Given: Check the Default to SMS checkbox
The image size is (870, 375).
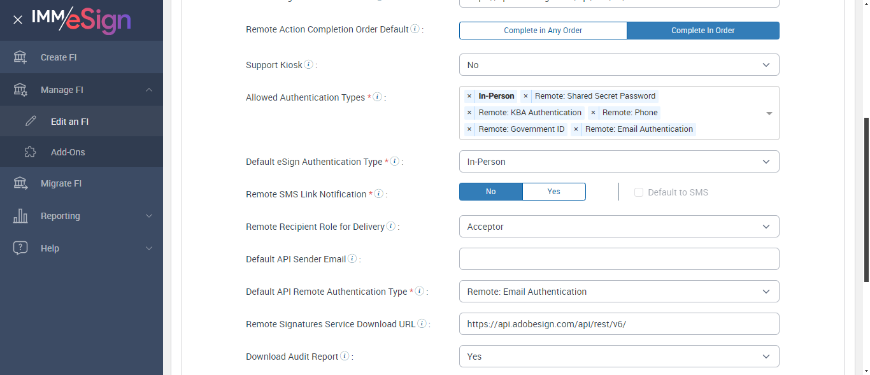Looking at the screenshot, I should coord(639,192).
